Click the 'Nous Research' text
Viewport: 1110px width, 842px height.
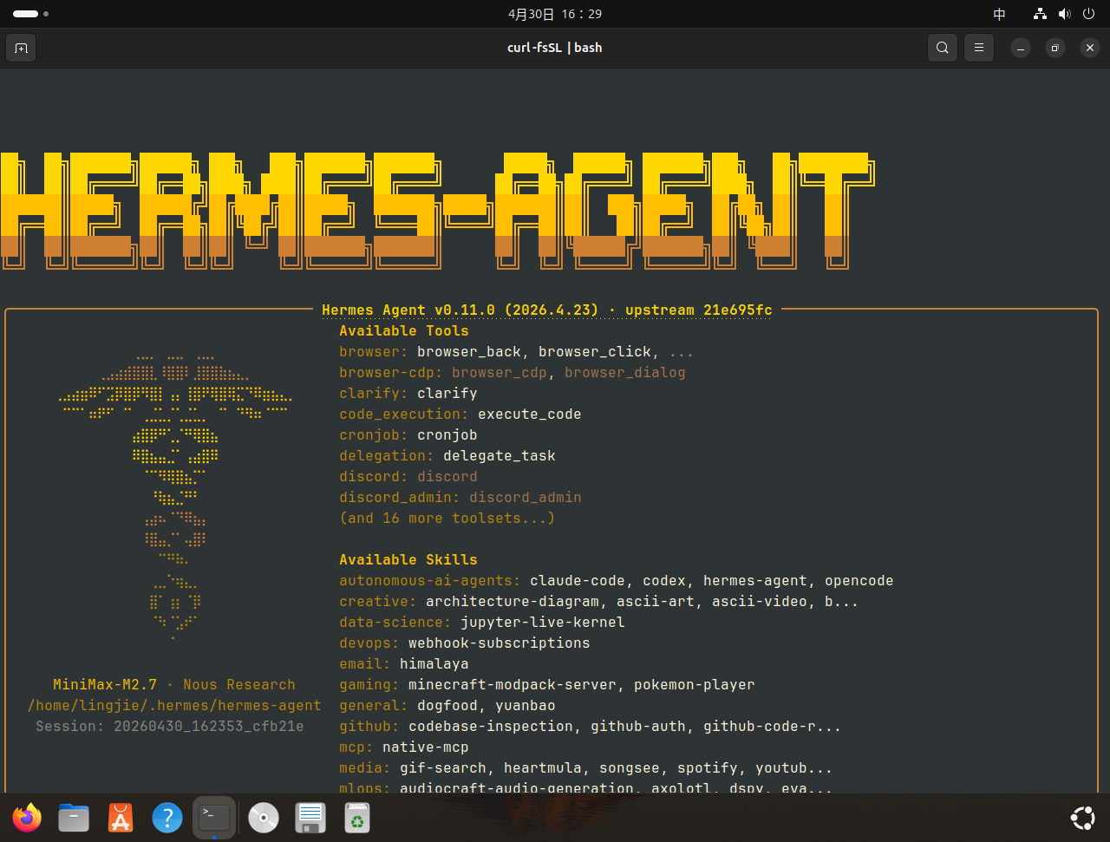tap(239, 684)
